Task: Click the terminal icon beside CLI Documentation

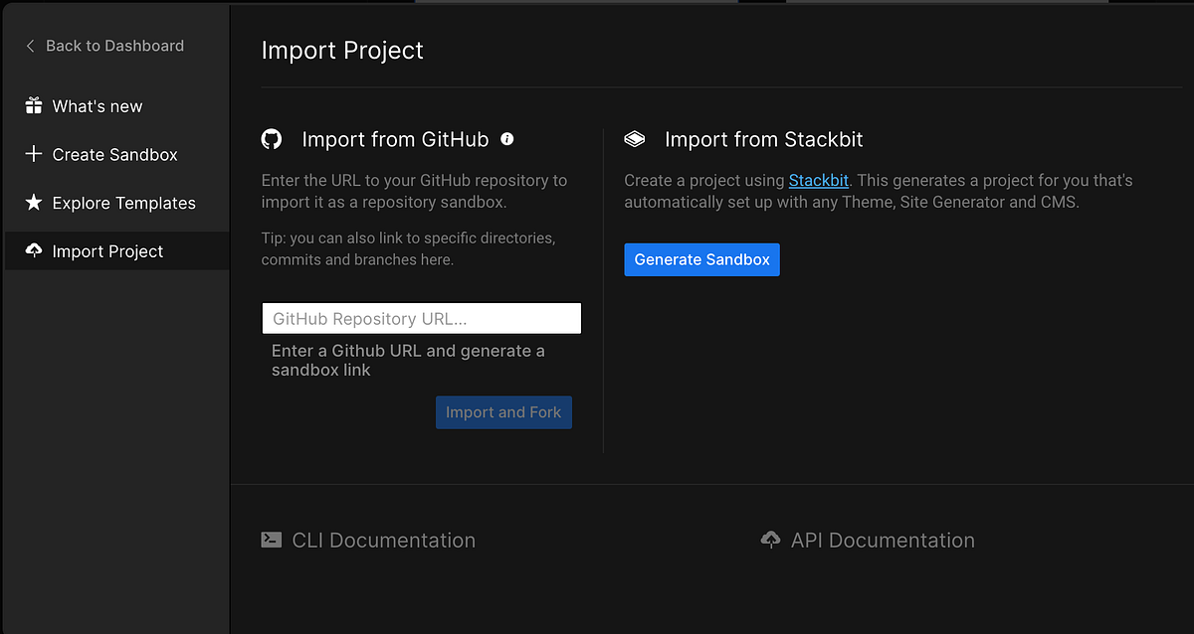Action: (271, 539)
